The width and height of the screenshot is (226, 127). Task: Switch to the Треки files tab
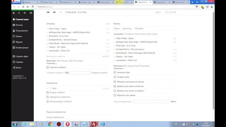(x=117, y=29)
